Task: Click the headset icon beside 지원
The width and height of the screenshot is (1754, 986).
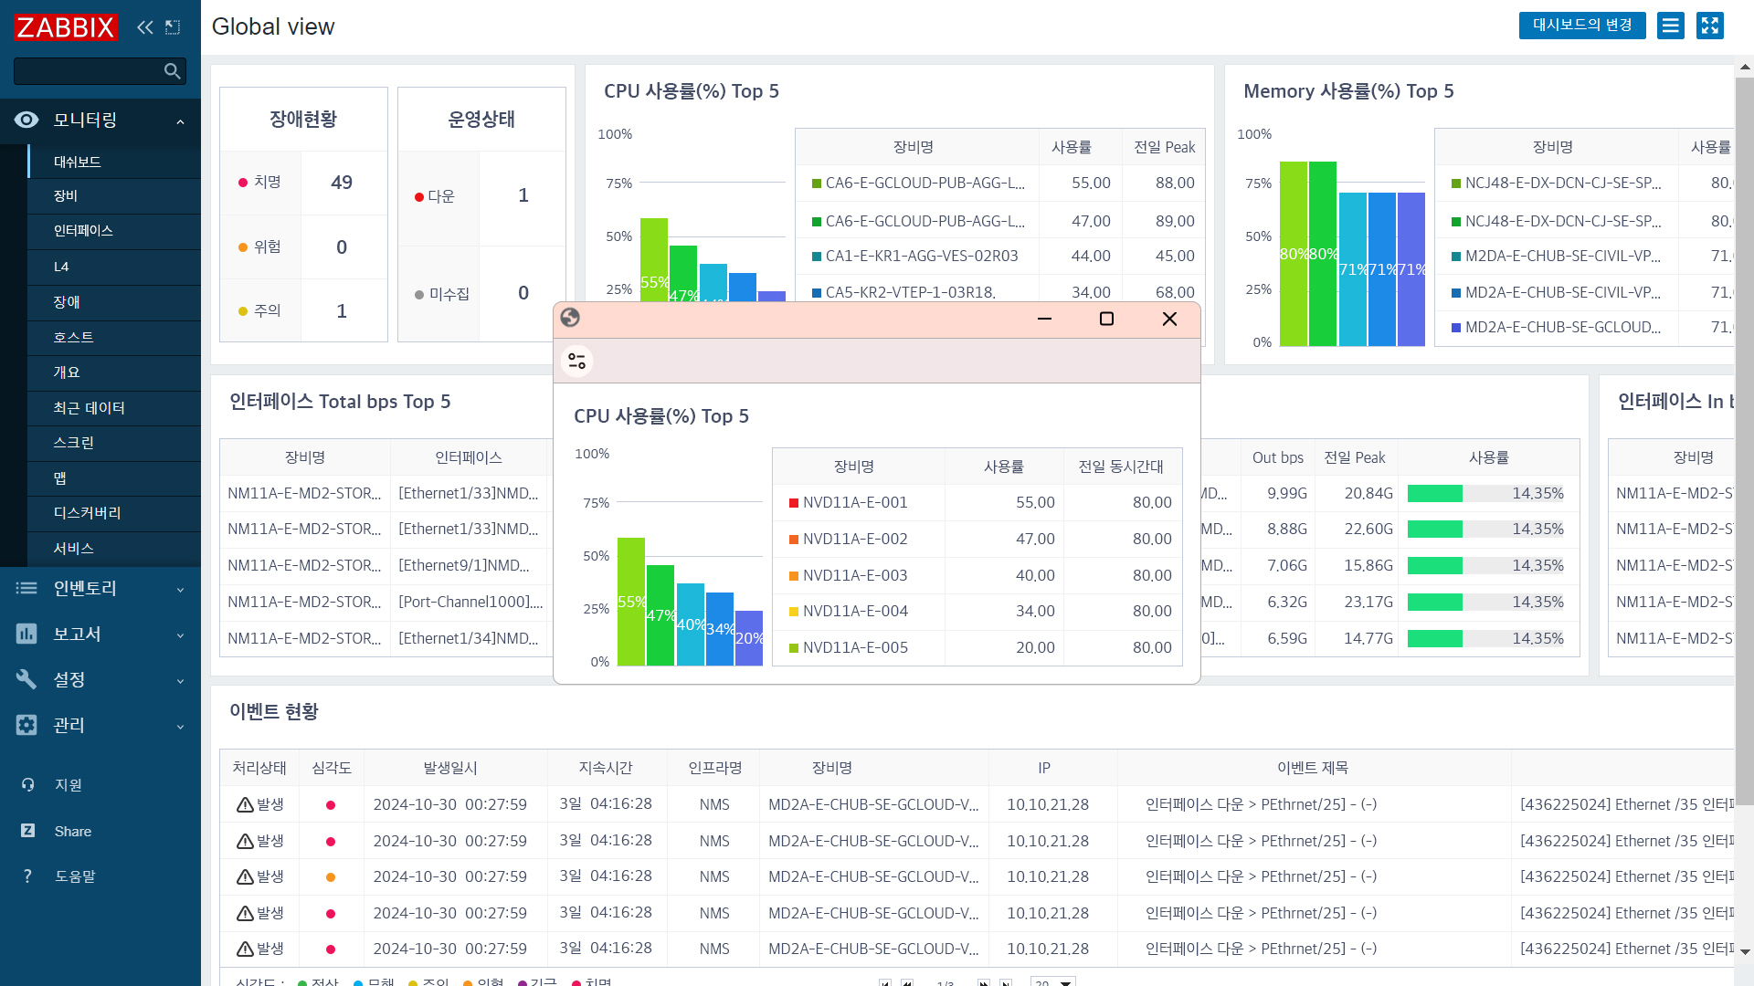Action: tap(27, 784)
